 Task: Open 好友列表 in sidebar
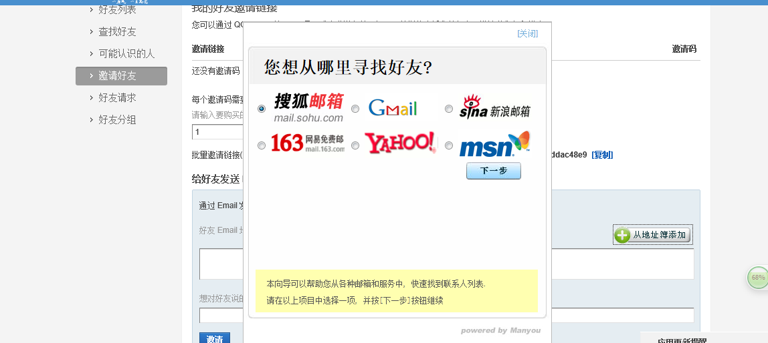[117, 9]
